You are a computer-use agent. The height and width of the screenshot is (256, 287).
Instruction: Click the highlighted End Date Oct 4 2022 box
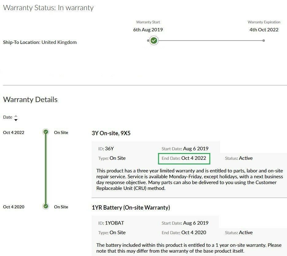184,158
